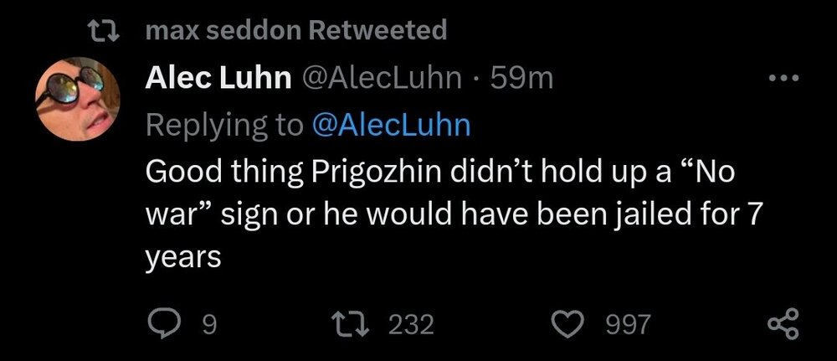Click the gray @AlecLuhn handle beside the name
This screenshot has width=837, height=361.
coord(382,79)
